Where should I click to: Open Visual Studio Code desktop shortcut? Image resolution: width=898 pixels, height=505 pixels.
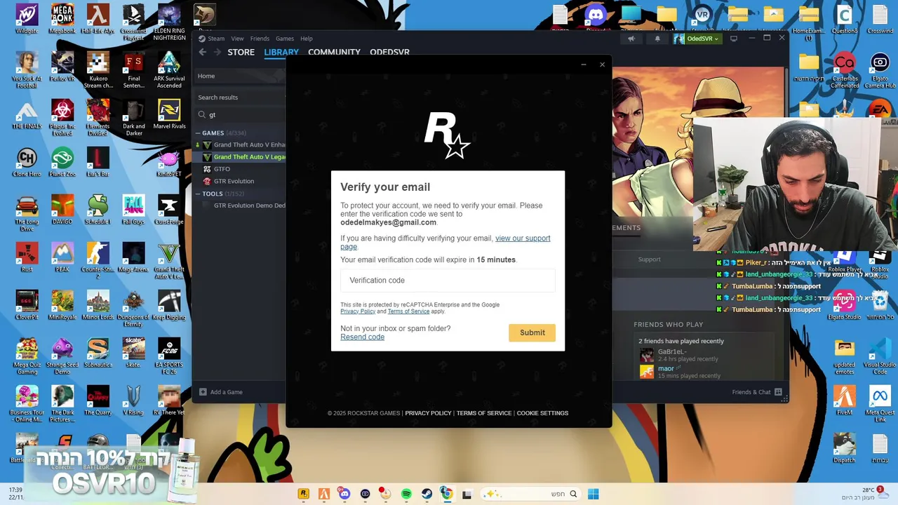880,356
